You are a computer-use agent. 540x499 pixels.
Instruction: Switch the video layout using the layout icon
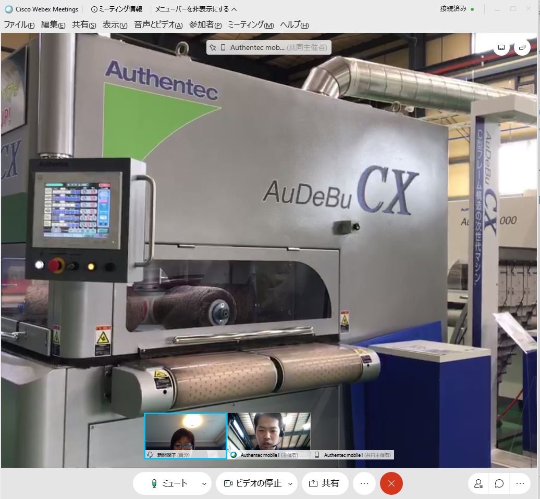[501, 47]
